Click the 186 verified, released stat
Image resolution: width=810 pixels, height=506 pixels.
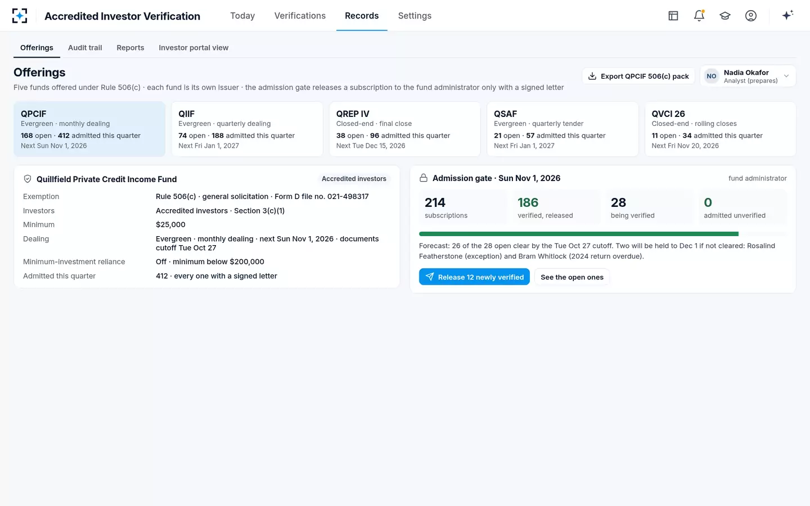(x=556, y=207)
